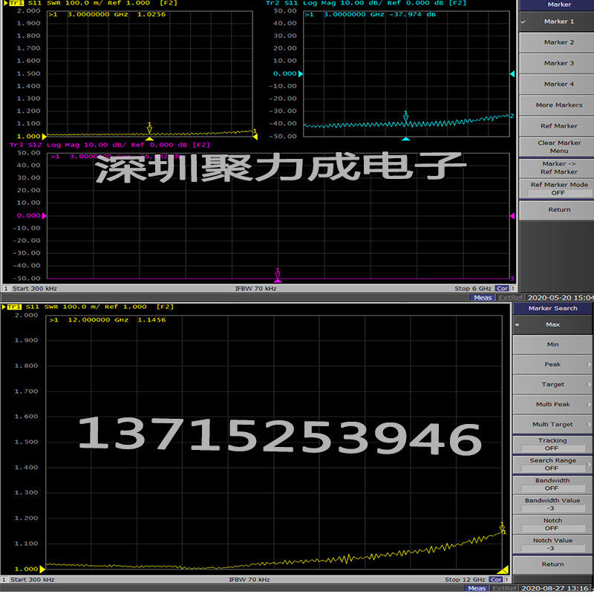
Task: Toggle Bandwidth search OFF
Action: coord(552,485)
